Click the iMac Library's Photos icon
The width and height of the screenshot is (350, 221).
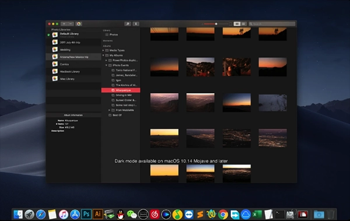55,79
